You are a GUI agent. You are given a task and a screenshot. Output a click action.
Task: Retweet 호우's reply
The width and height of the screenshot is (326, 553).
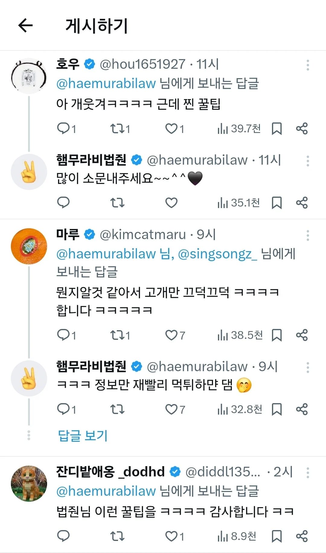[x=117, y=128]
